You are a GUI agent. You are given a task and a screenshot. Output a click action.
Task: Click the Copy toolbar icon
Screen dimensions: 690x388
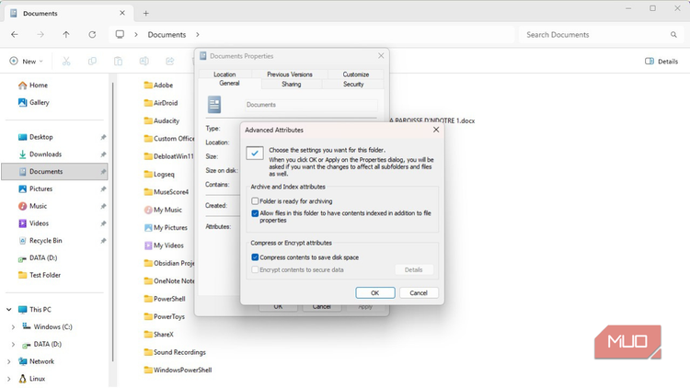point(92,62)
